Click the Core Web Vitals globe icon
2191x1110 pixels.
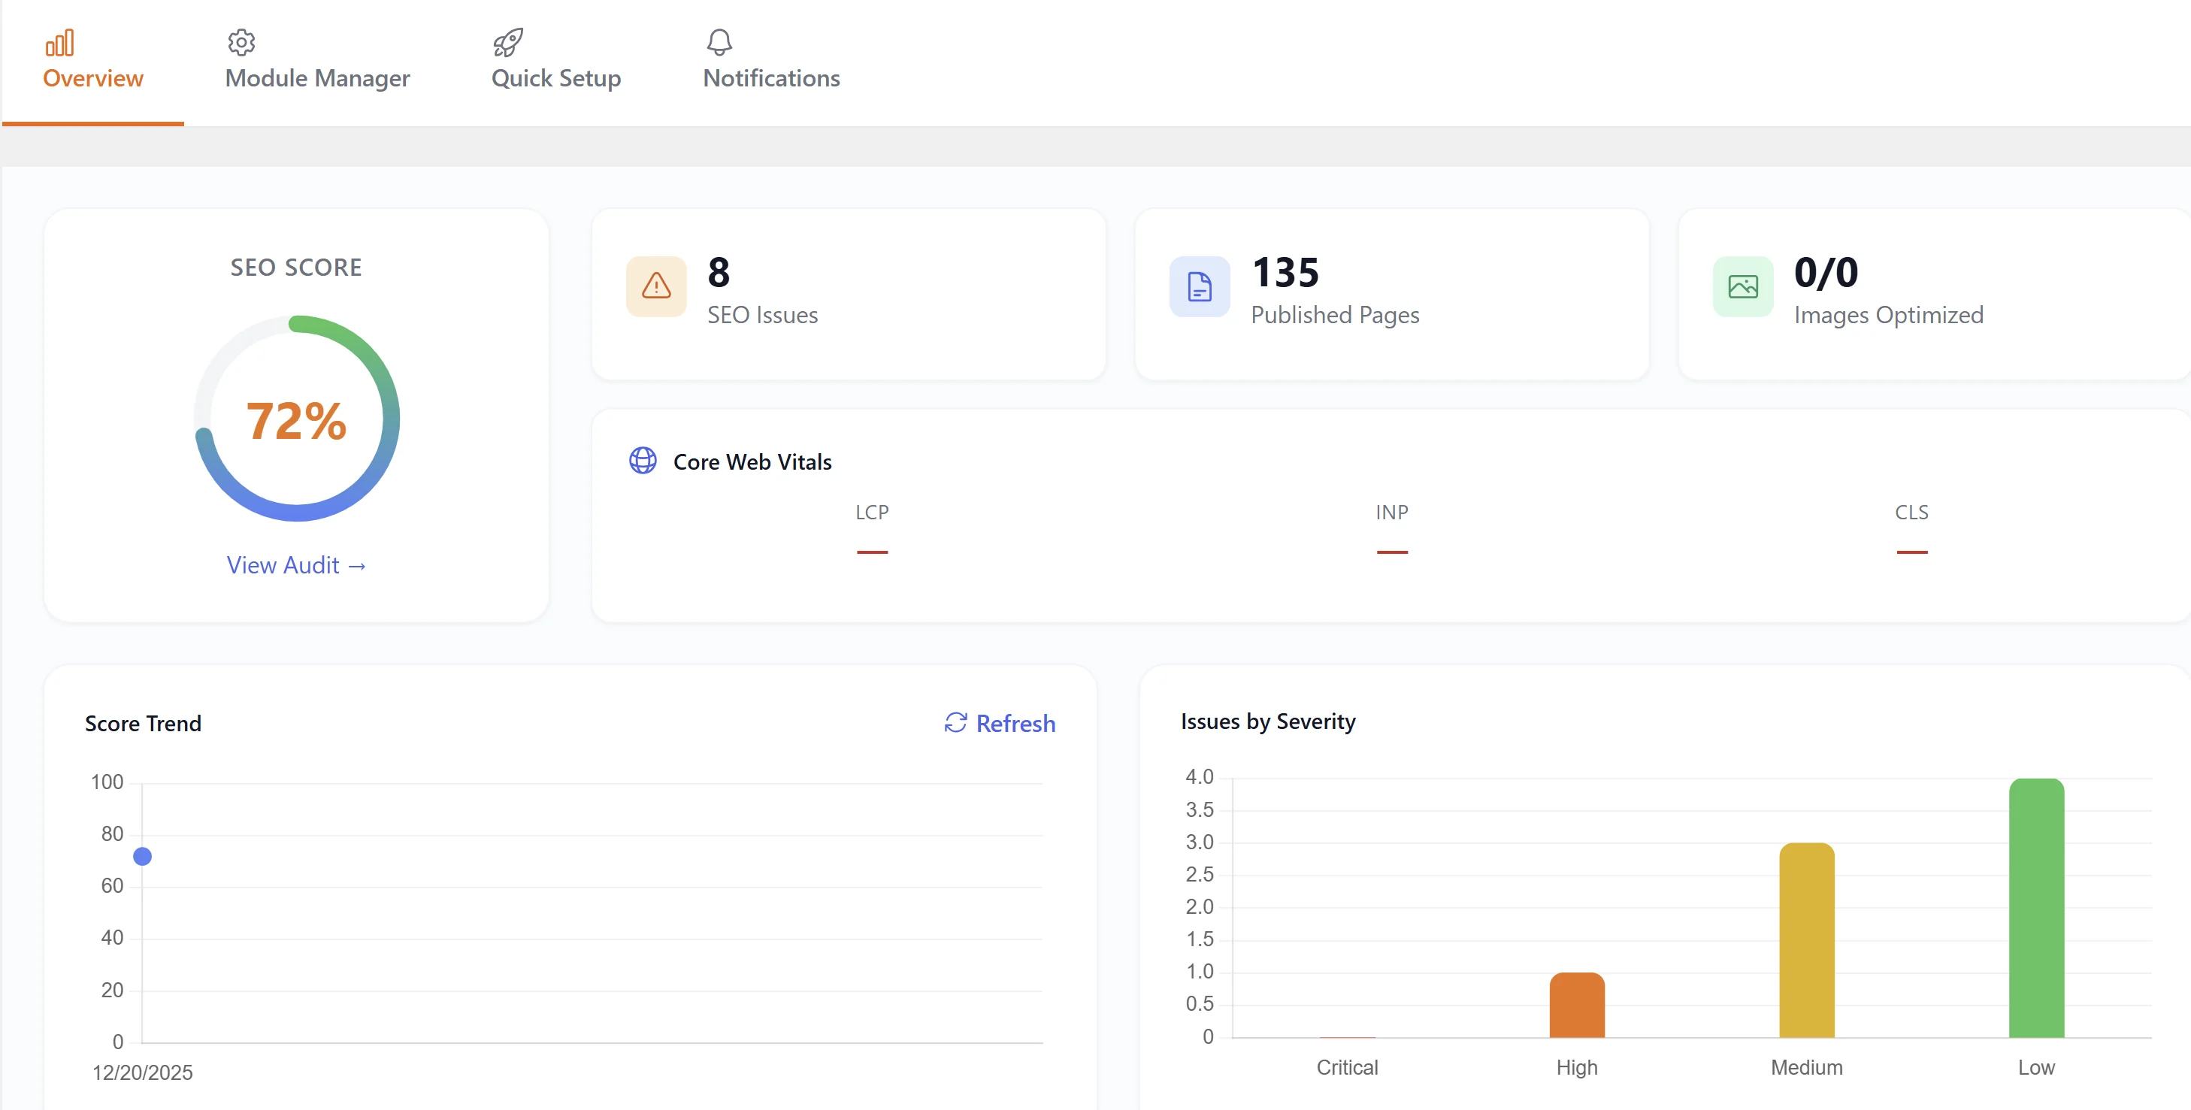(642, 461)
